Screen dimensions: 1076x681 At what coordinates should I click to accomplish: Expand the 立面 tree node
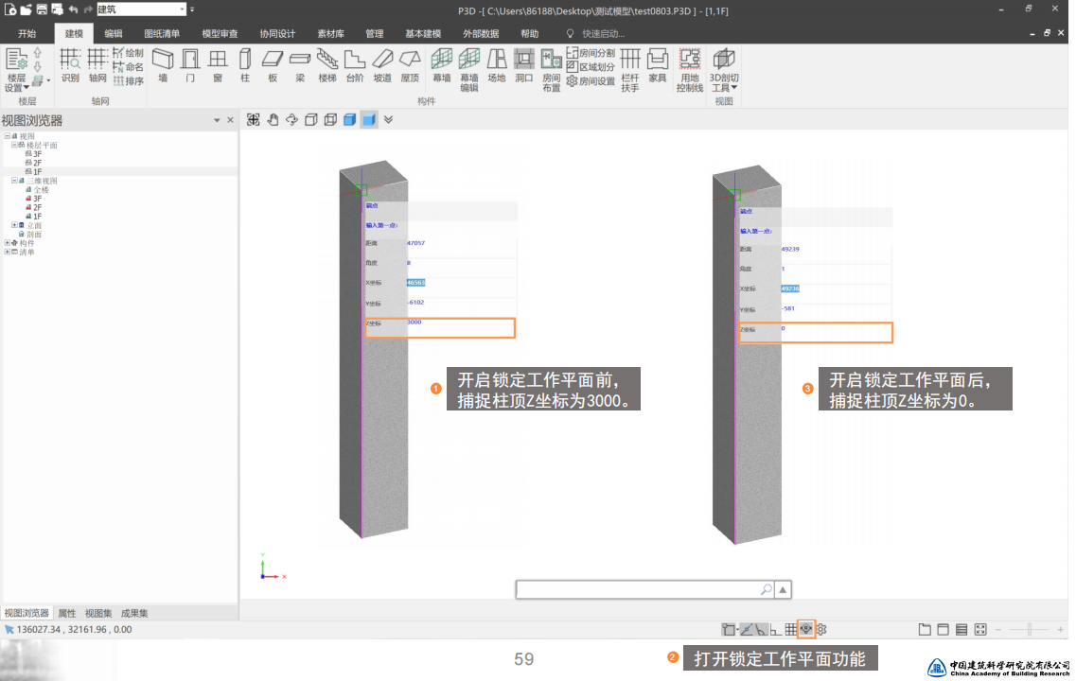click(x=15, y=225)
